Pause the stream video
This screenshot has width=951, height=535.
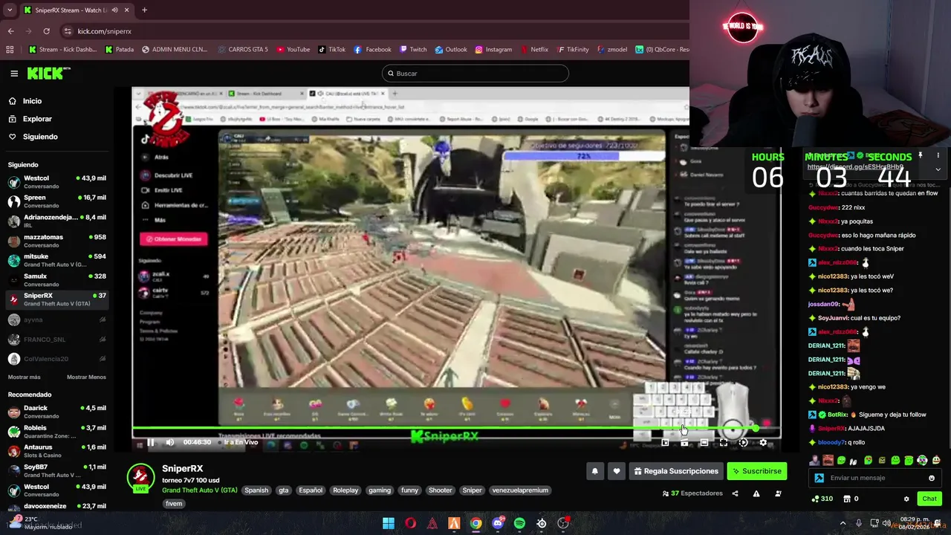[x=151, y=442]
